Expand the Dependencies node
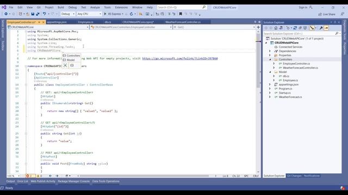 tap(270, 51)
